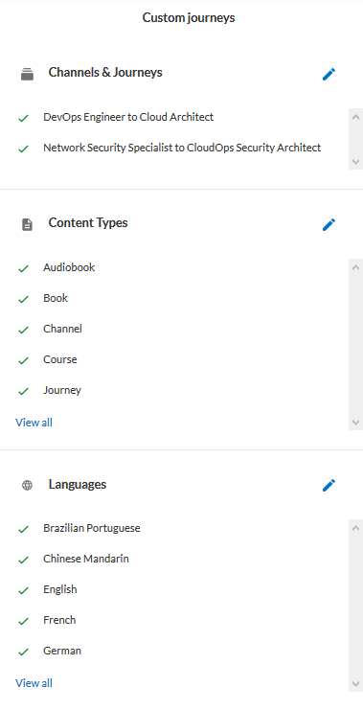Click scroll-up arrow in Languages list
Image resolution: width=363 pixels, height=710 pixels.
[x=355, y=528]
